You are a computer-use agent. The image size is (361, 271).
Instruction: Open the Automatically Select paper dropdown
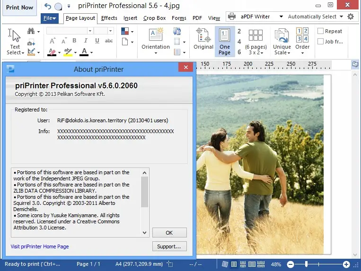pos(342,17)
